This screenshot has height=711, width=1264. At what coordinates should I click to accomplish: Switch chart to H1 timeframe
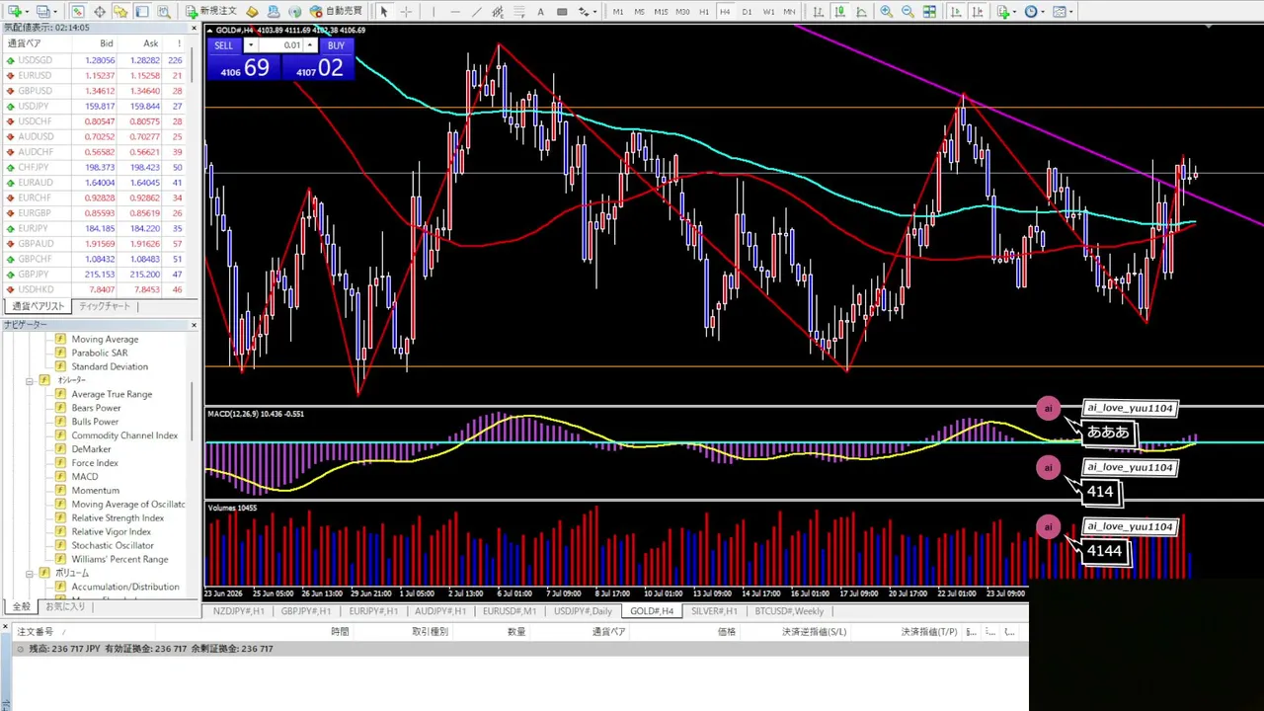[x=704, y=12]
